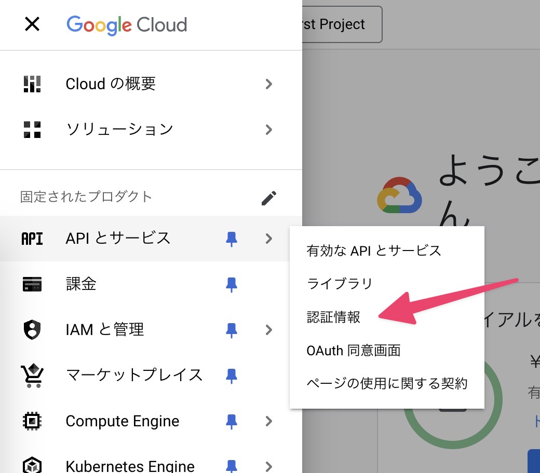Click the ソリューション grid icon

31,130
